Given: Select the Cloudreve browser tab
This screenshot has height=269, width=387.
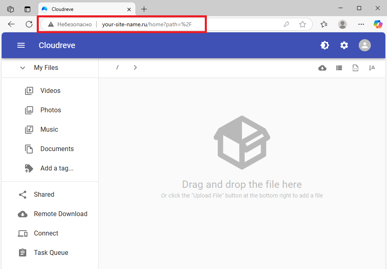Looking at the screenshot, I should click(x=86, y=9).
